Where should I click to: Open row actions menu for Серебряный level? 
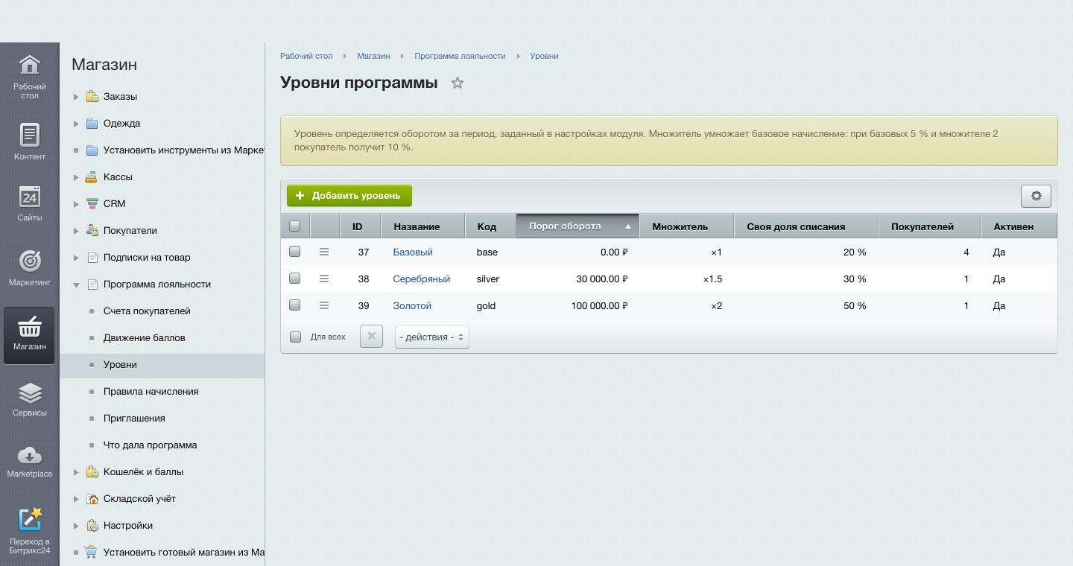[x=324, y=279]
